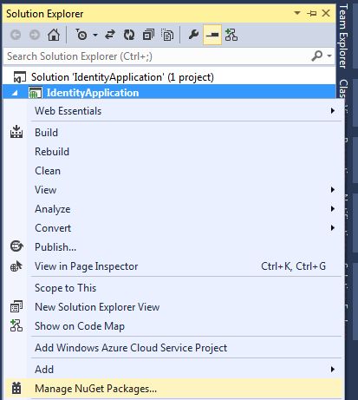Open Properties wrench icon

pos(193,35)
